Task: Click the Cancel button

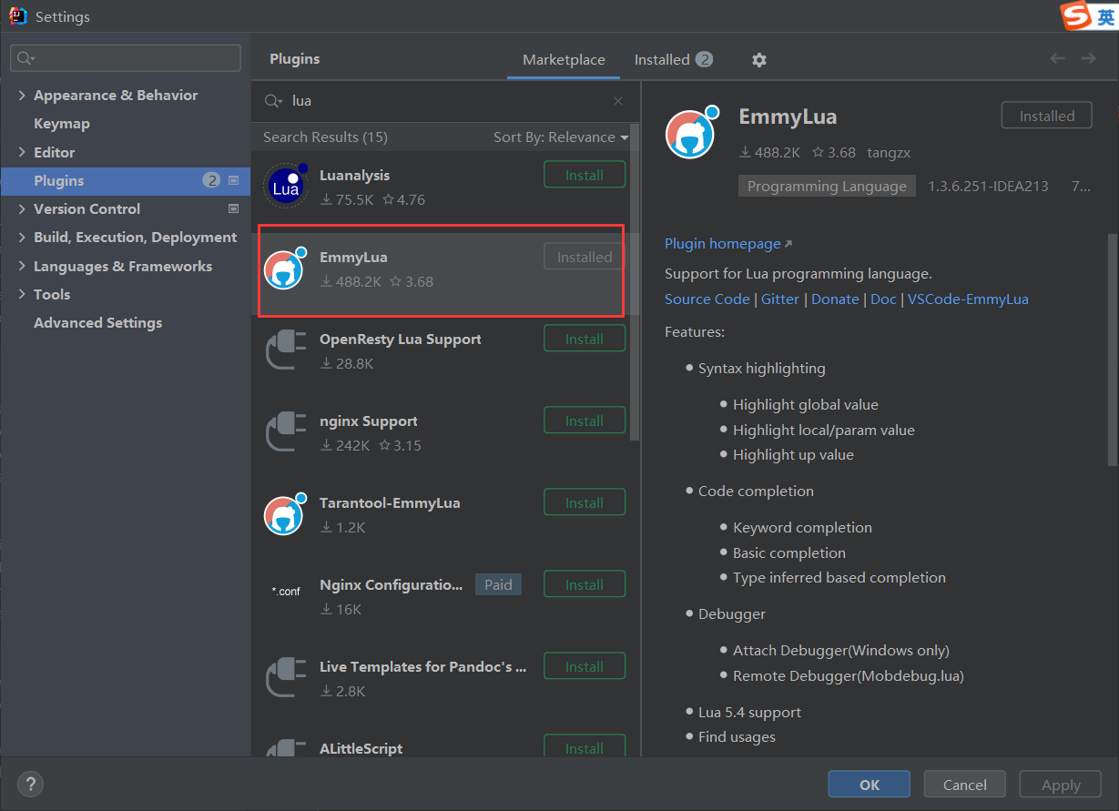Action: pos(965,785)
